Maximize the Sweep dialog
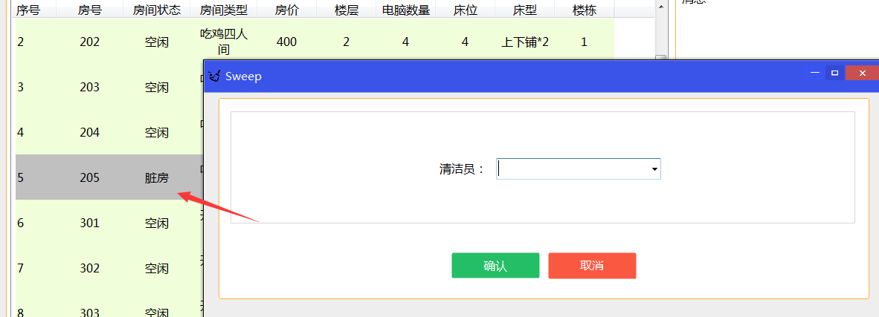 [834, 73]
